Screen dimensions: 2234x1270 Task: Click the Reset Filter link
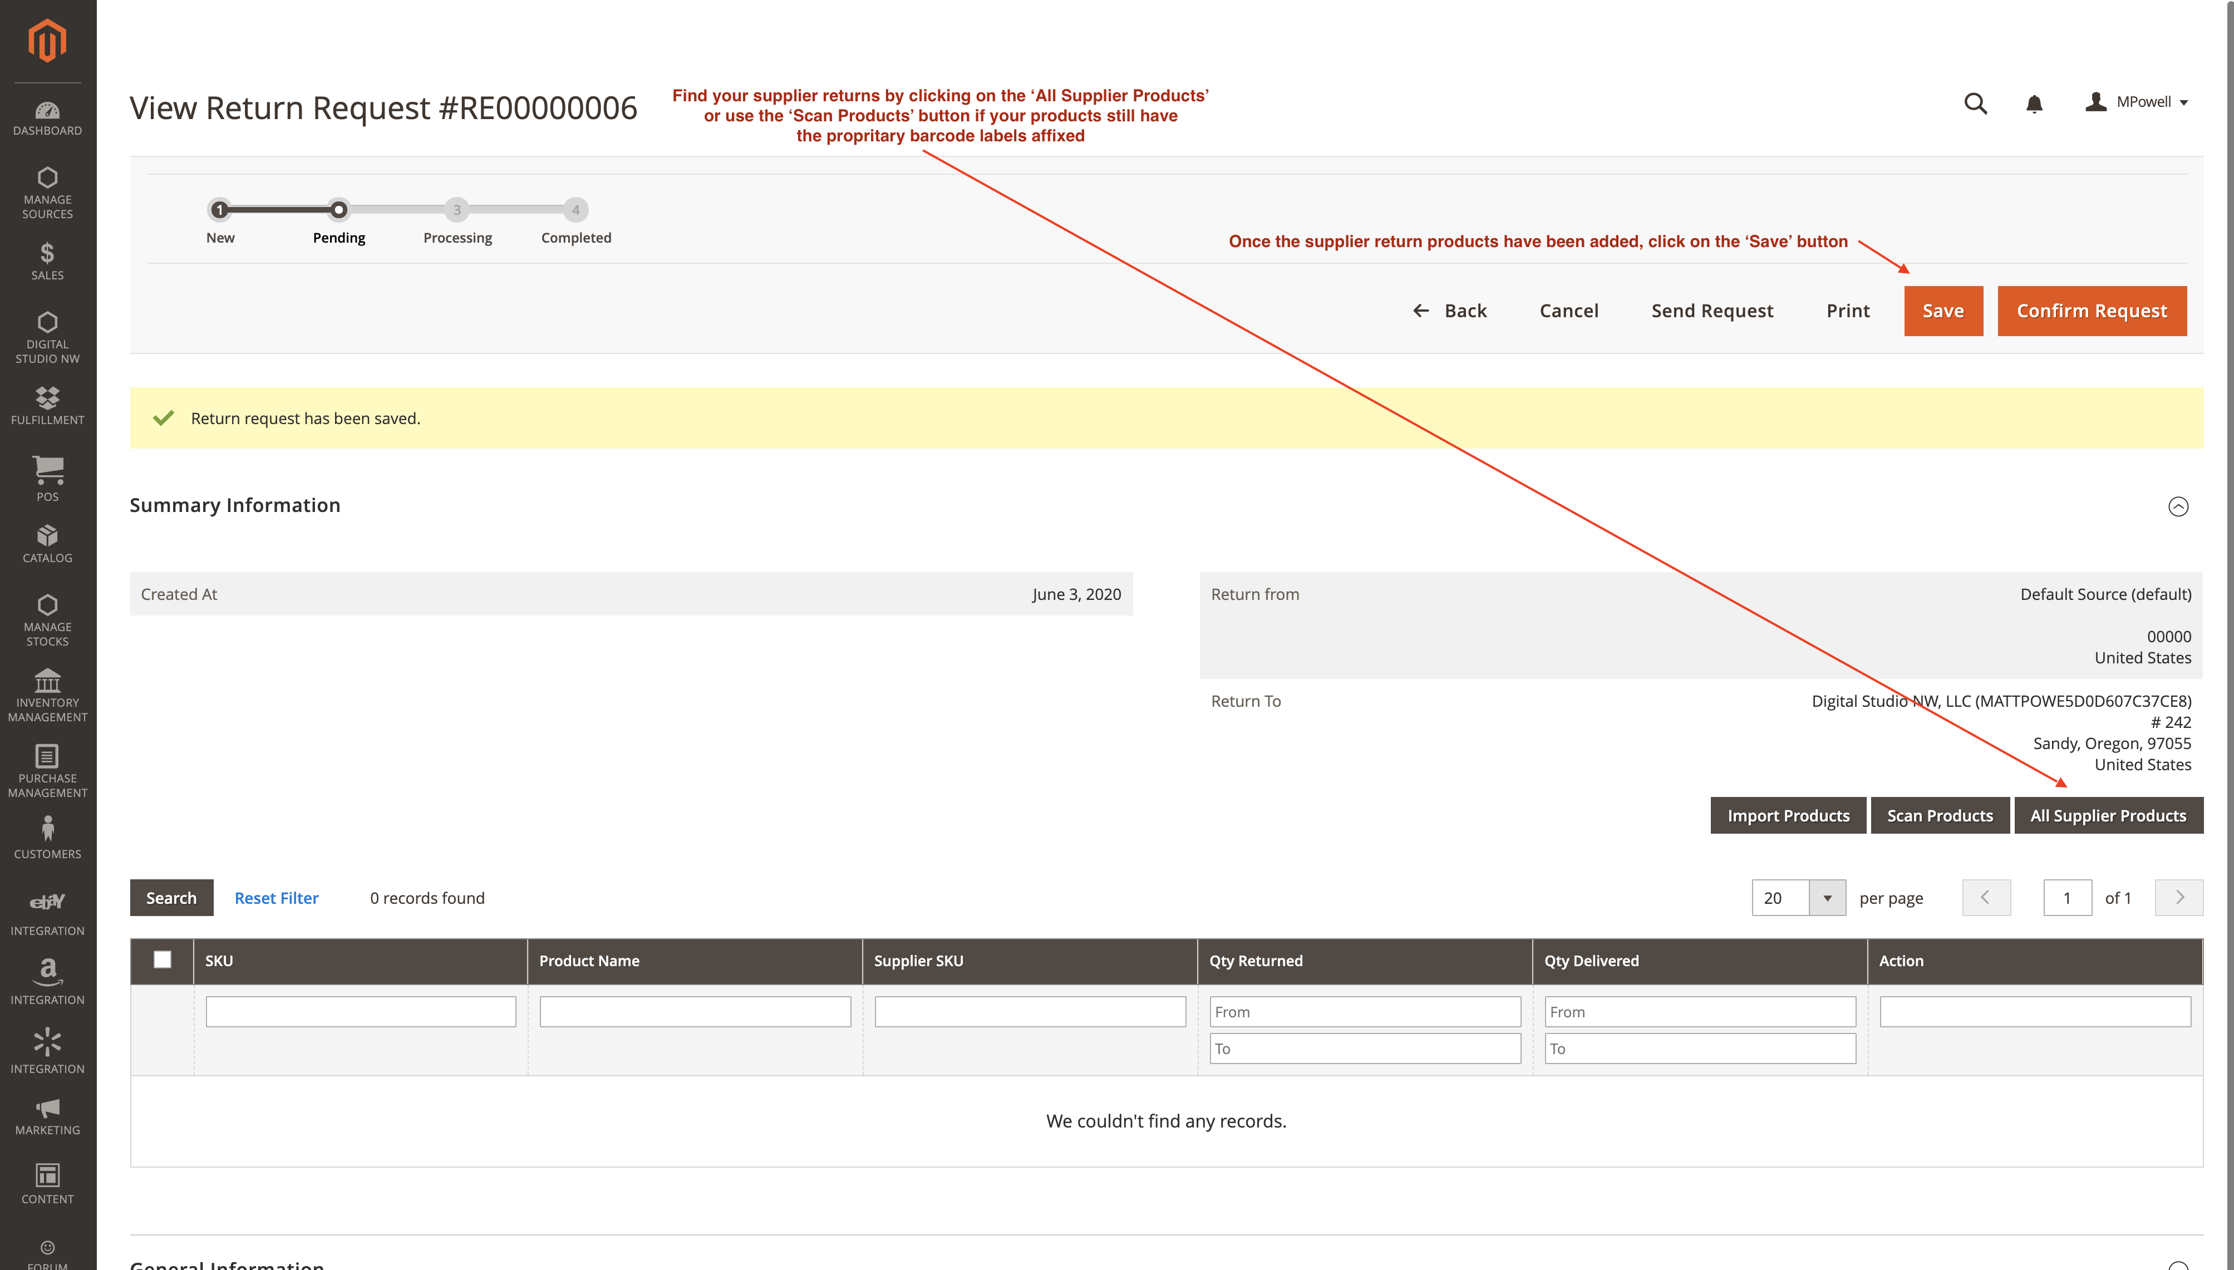pyautogui.click(x=277, y=898)
